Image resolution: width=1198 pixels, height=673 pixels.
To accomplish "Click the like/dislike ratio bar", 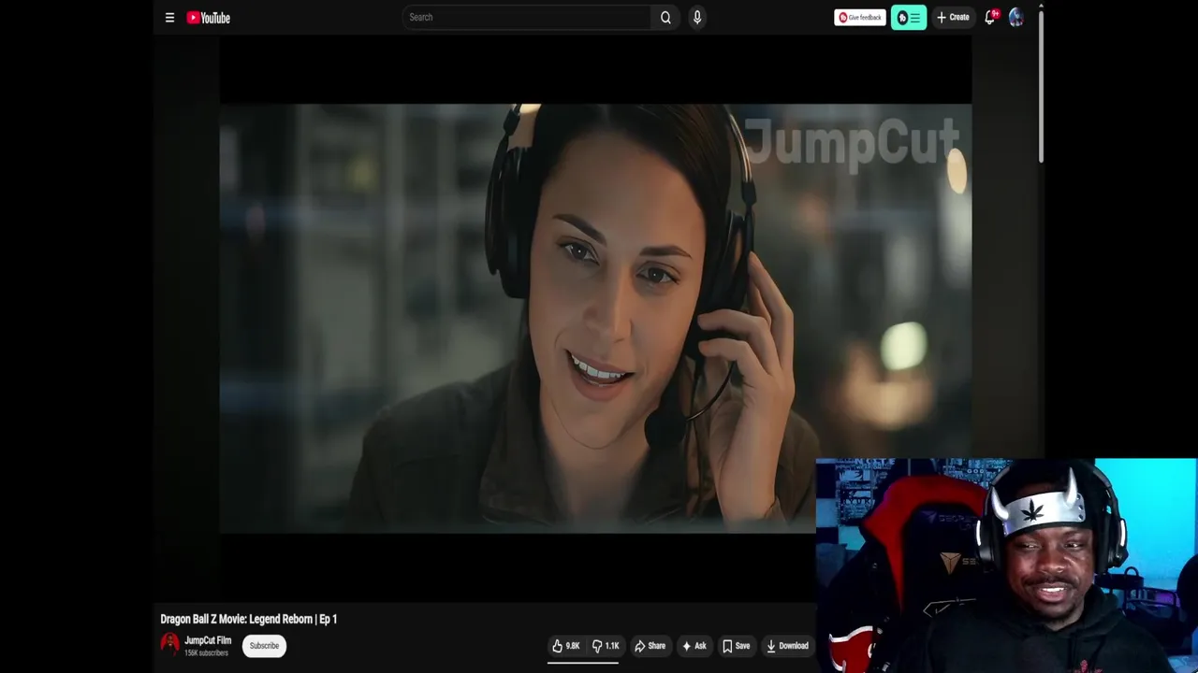I will pos(583,662).
